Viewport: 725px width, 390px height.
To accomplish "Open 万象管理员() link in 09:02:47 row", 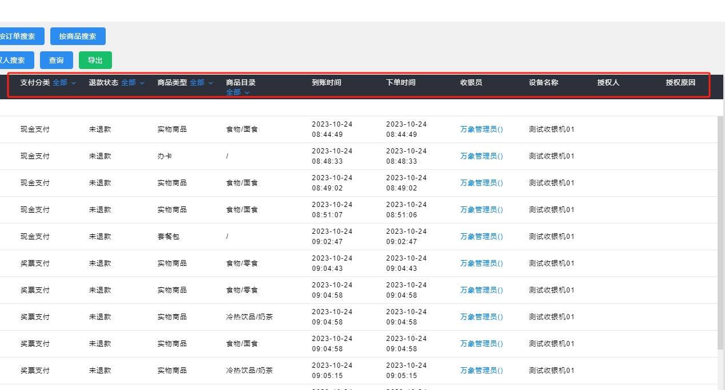I will [482, 237].
